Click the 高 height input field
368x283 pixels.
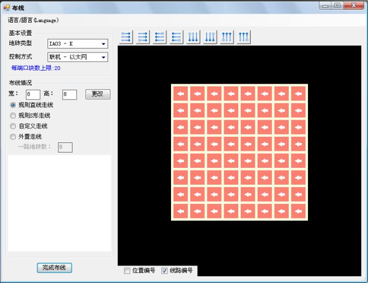[69, 94]
